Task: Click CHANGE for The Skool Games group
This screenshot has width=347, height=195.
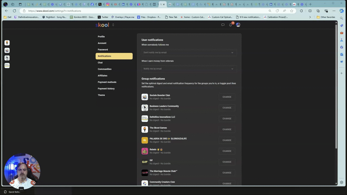Action: [x=227, y=129]
